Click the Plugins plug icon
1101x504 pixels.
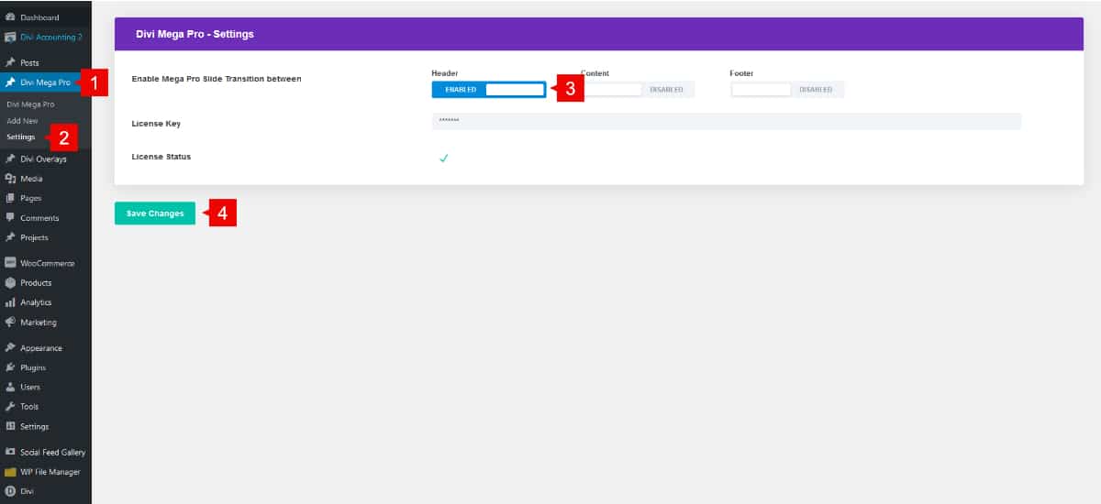pyautogui.click(x=10, y=367)
